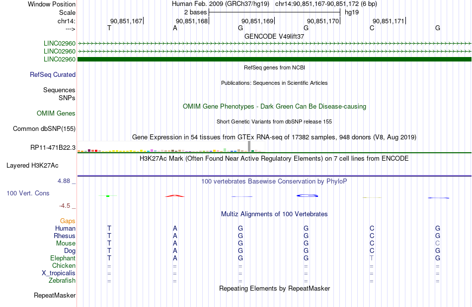
Task: Select the Human alignment row label
Action: (65, 228)
